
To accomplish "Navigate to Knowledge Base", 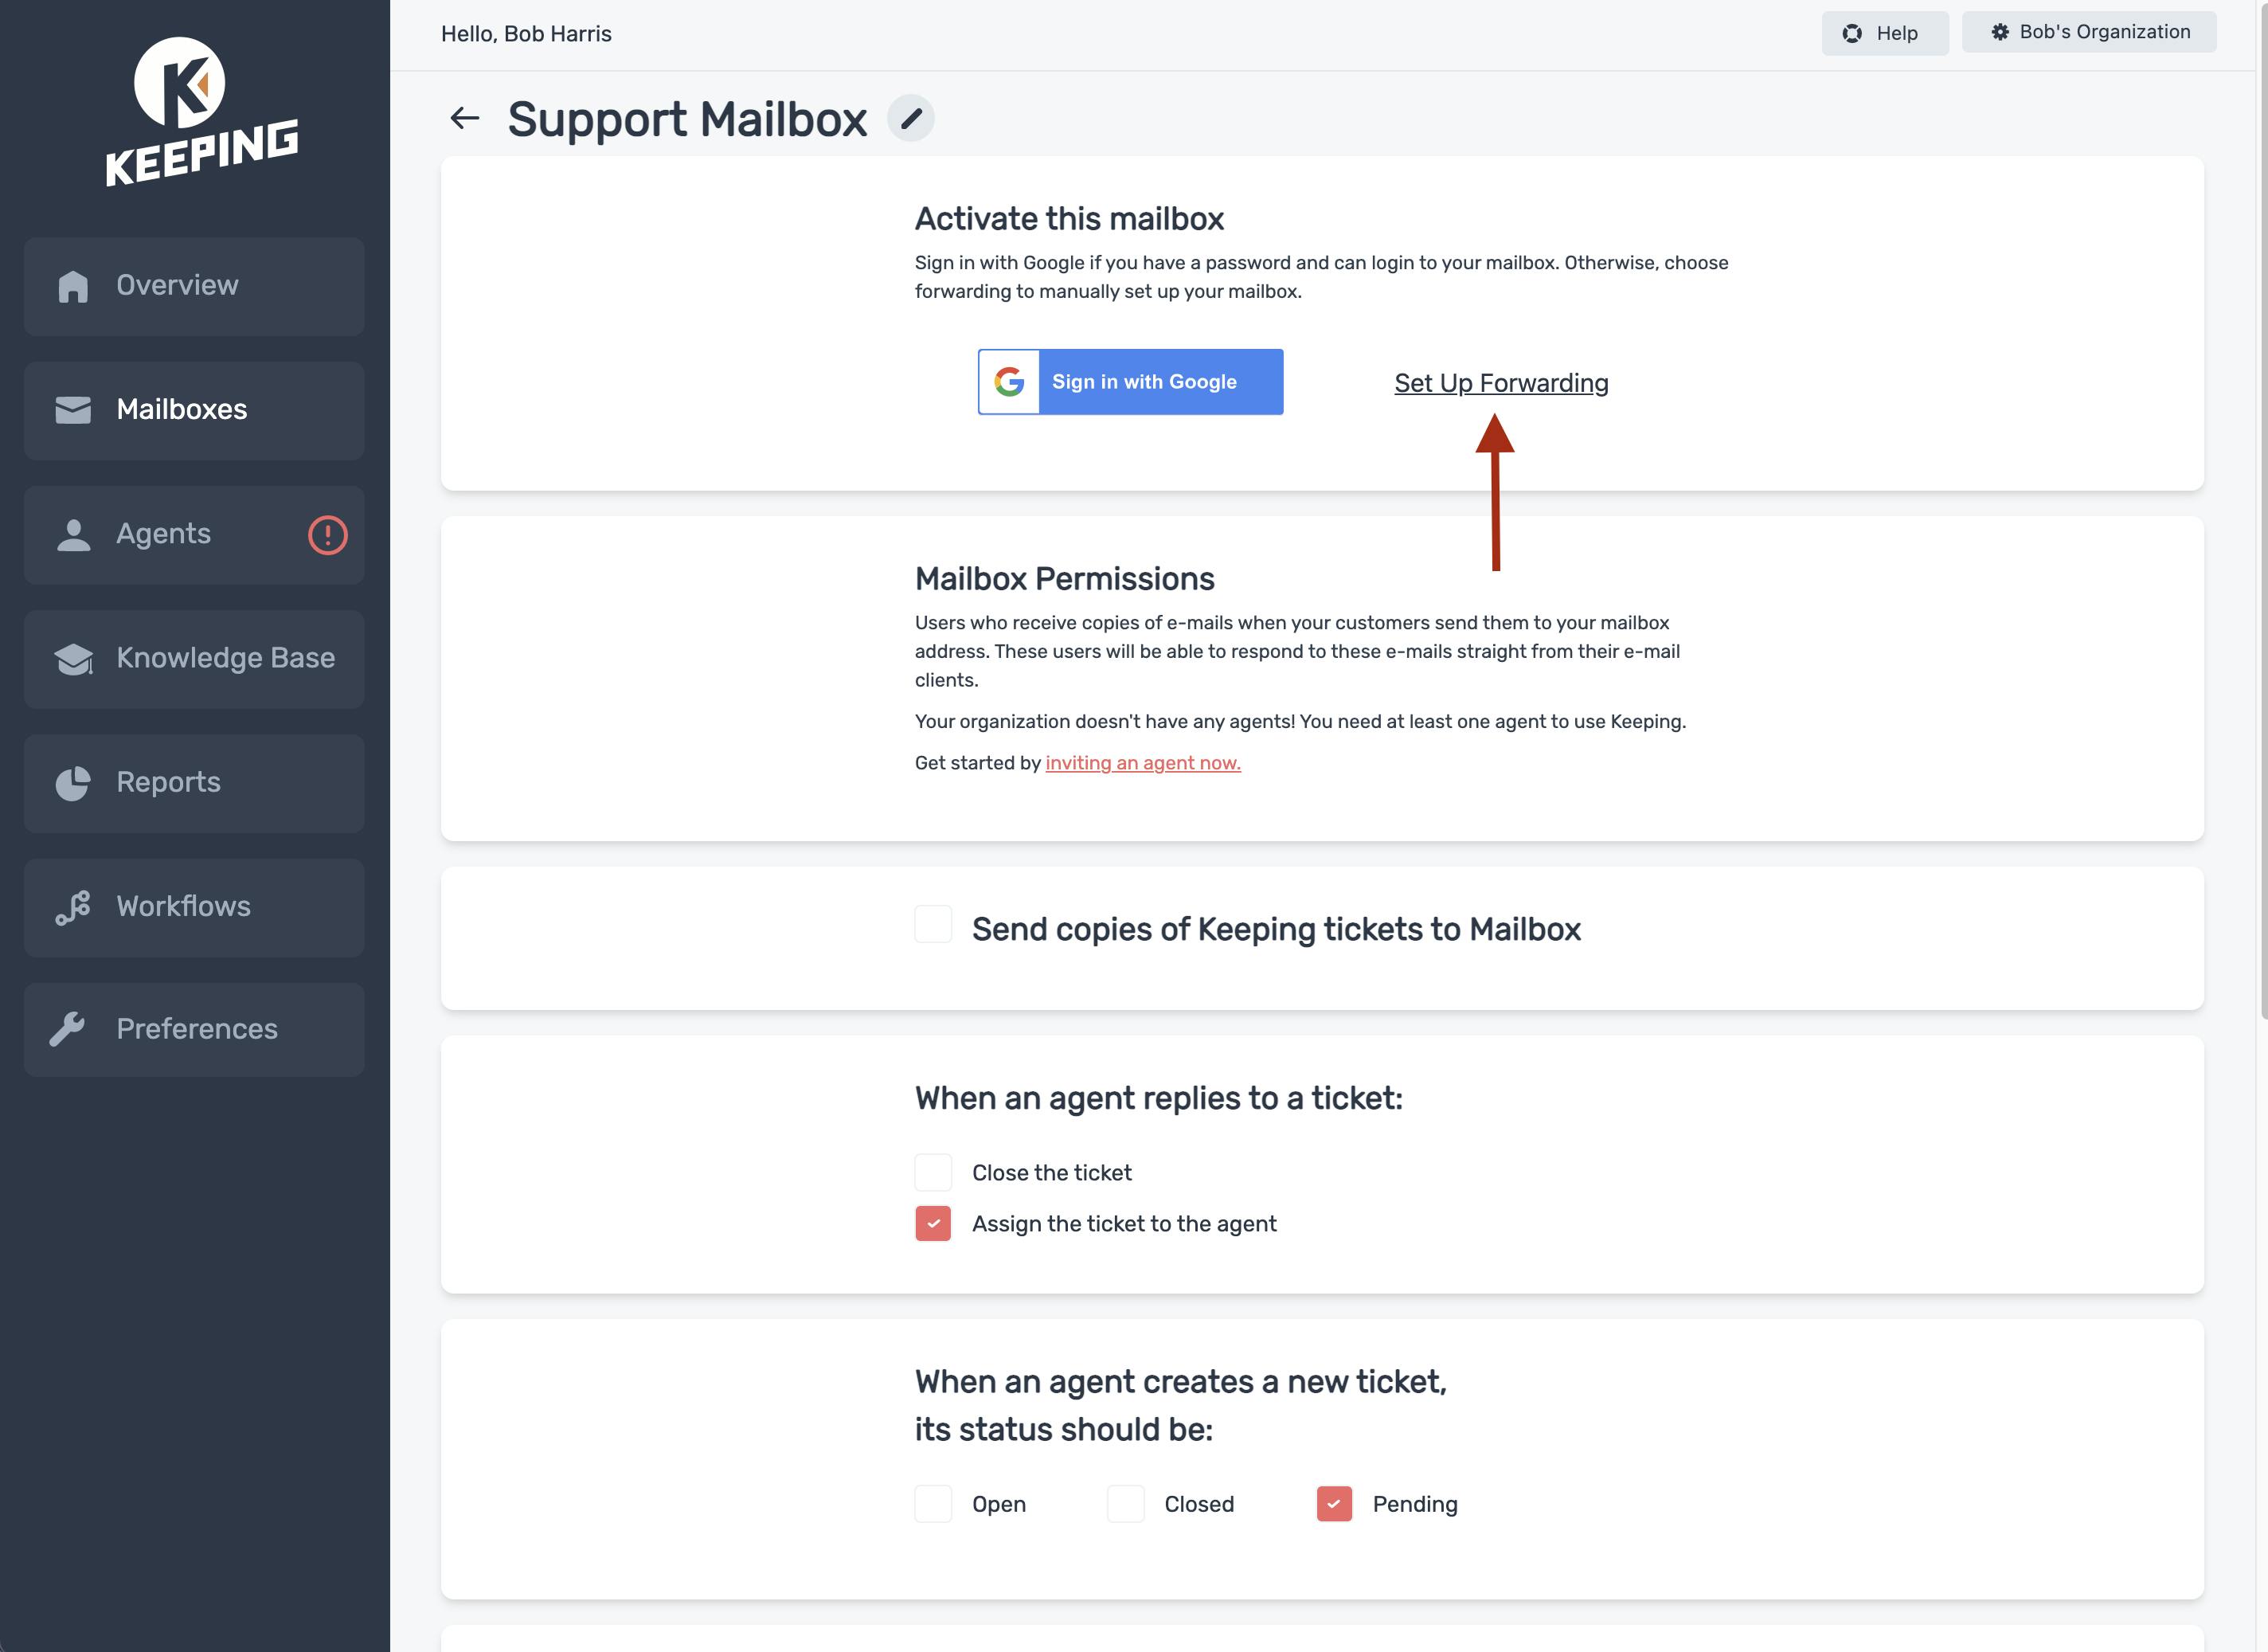I will coord(194,659).
